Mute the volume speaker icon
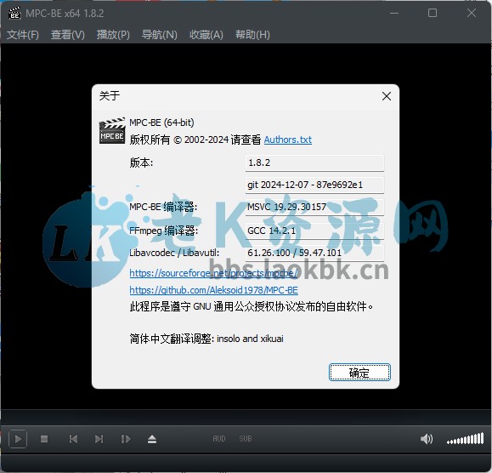The height and width of the screenshot is (473, 492). click(427, 438)
